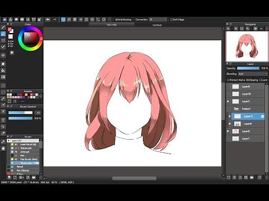Hide Layer3 visibility dot
Screen dimensions: 269x201
click(228, 102)
